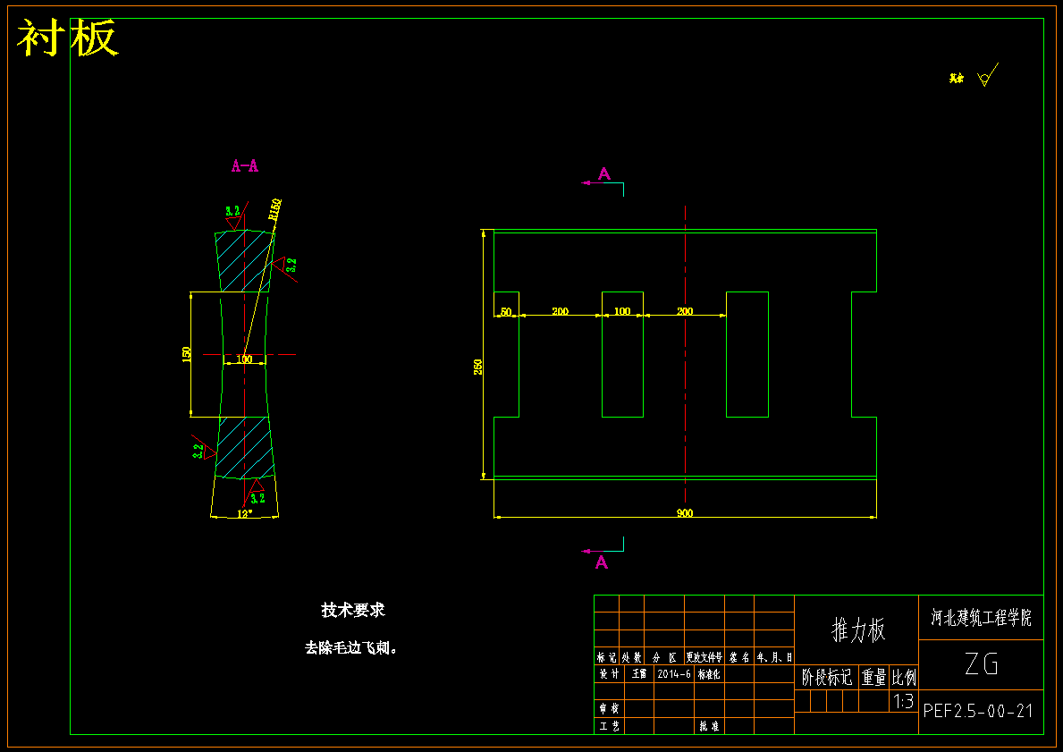
Task: Click the 200 dimension adjacent to the 50
Action: [x=560, y=311]
